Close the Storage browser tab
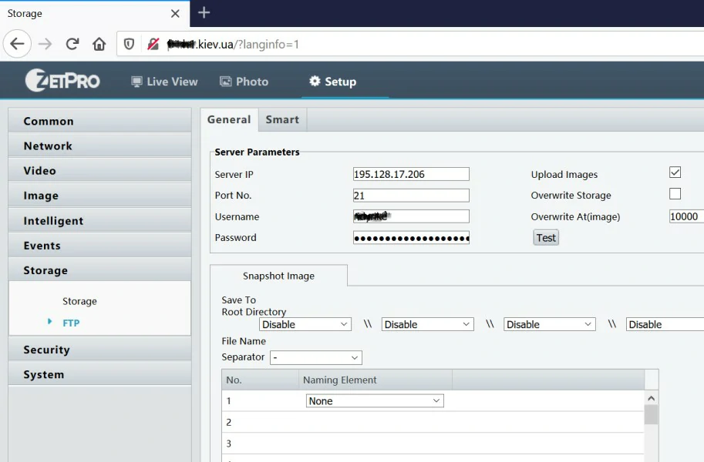This screenshot has height=462, width=704. [175, 14]
